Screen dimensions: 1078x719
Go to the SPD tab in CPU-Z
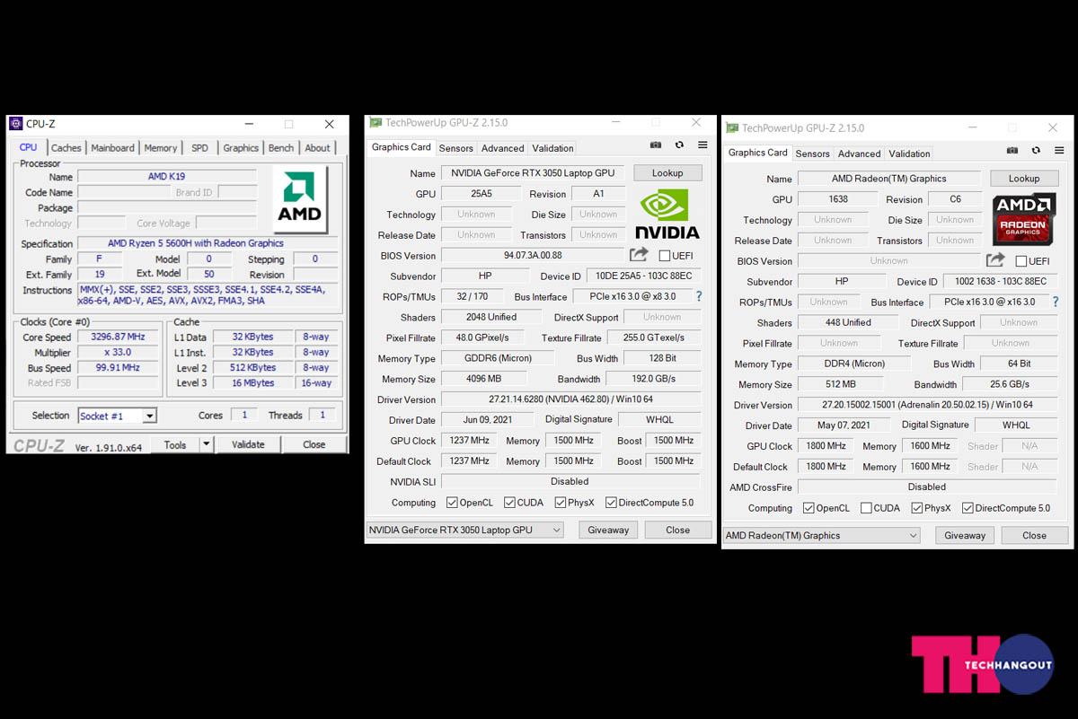(199, 148)
